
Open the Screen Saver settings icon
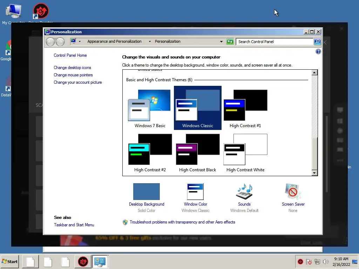click(x=293, y=192)
